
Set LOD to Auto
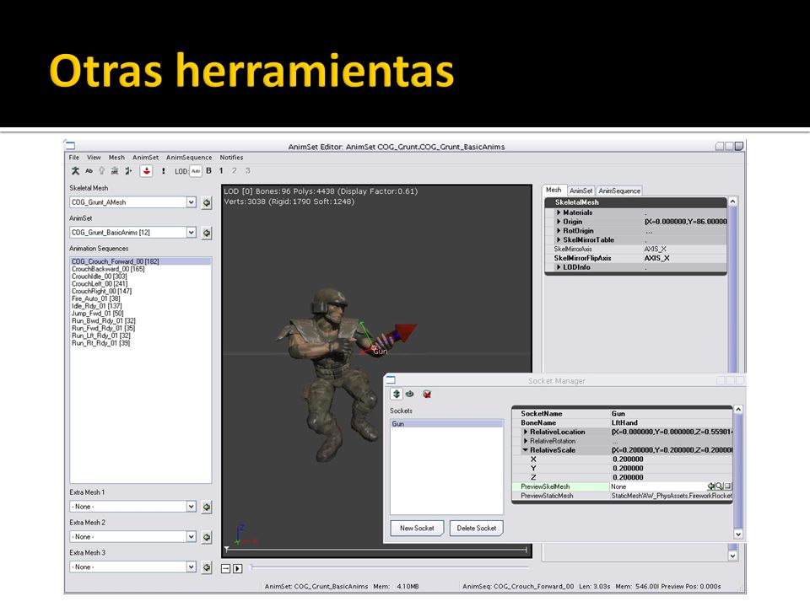pyautogui.click(x=196, y=171)
